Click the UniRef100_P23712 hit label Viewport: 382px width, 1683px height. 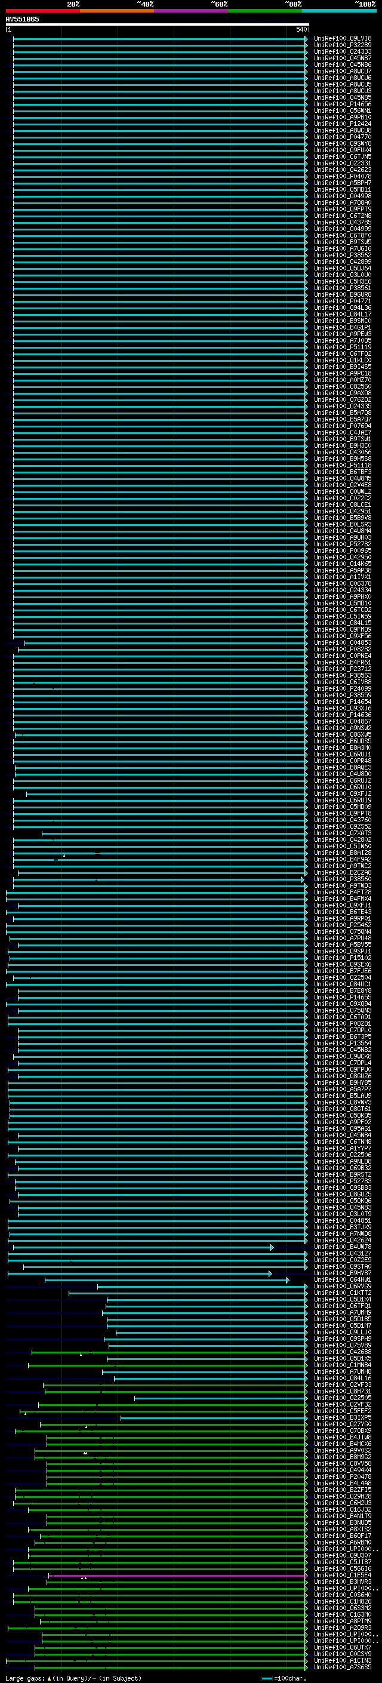click(x=343, y=669)
